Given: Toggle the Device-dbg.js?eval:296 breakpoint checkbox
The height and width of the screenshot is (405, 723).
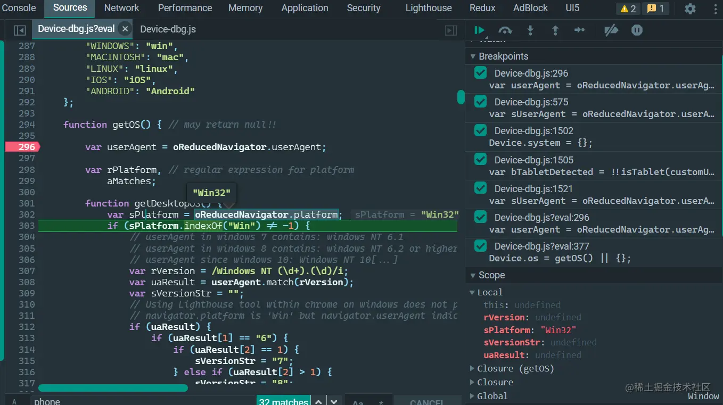Looking at the screenshot, I should coord(481,217).
